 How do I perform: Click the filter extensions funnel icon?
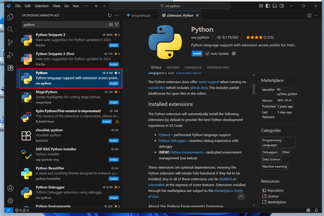coord(117,25)
